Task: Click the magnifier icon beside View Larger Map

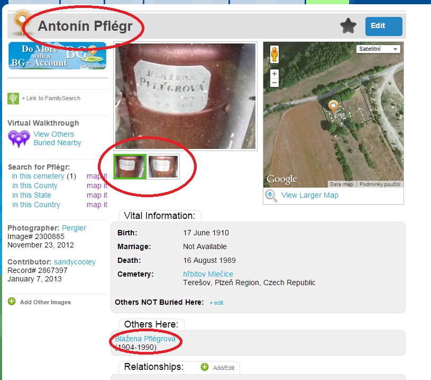Action: [271, 196]
